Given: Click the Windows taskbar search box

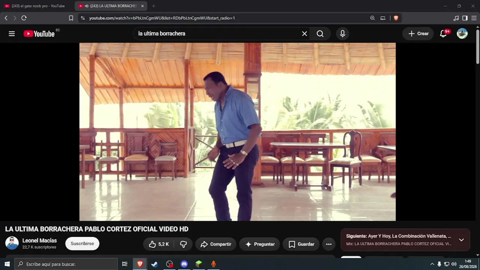Looking at the screenshot, I should (x=66, y=264).
